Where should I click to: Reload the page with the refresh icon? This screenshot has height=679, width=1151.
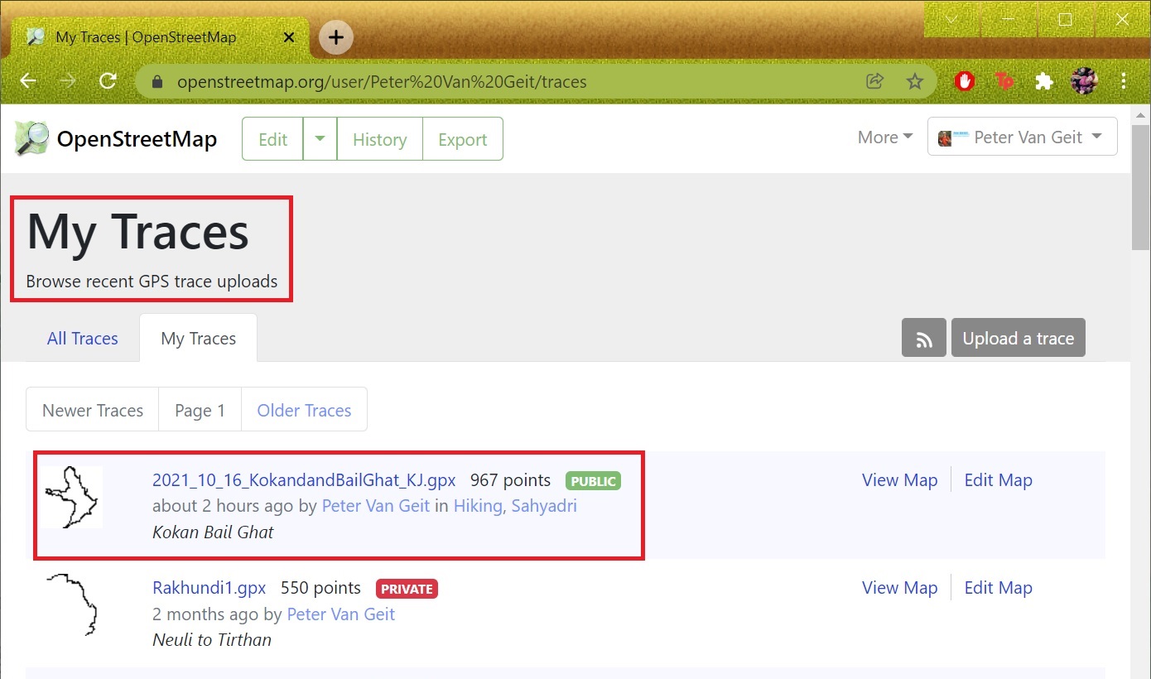point(108,81)
